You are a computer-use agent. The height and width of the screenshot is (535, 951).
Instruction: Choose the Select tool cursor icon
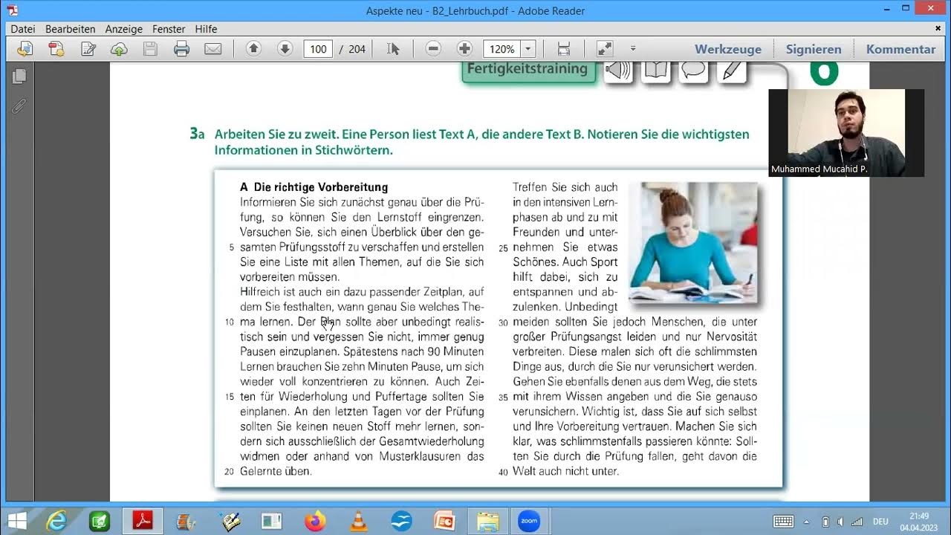click(x=393, y=49)
